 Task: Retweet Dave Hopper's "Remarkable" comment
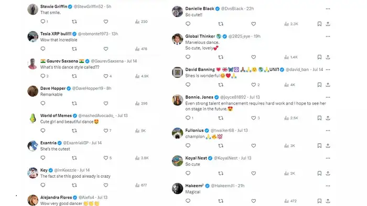click(x=74, y=104)
